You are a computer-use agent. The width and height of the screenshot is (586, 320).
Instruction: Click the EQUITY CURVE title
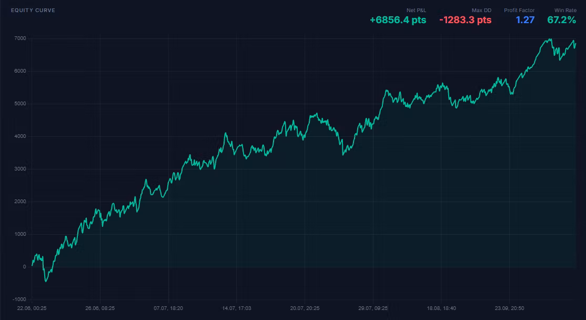(33, 11)
